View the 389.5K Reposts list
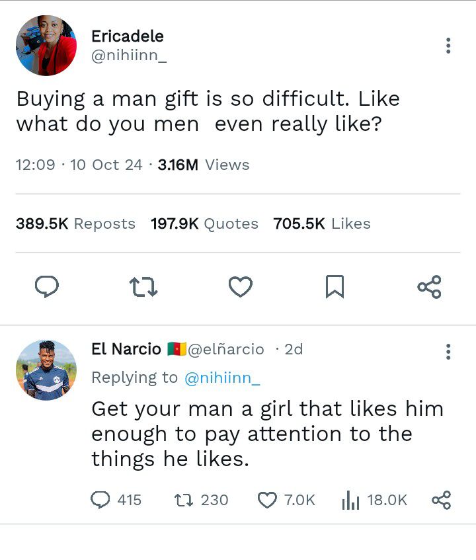The width and height of the screenshot is (476, 560). click(x=76, y=224)
